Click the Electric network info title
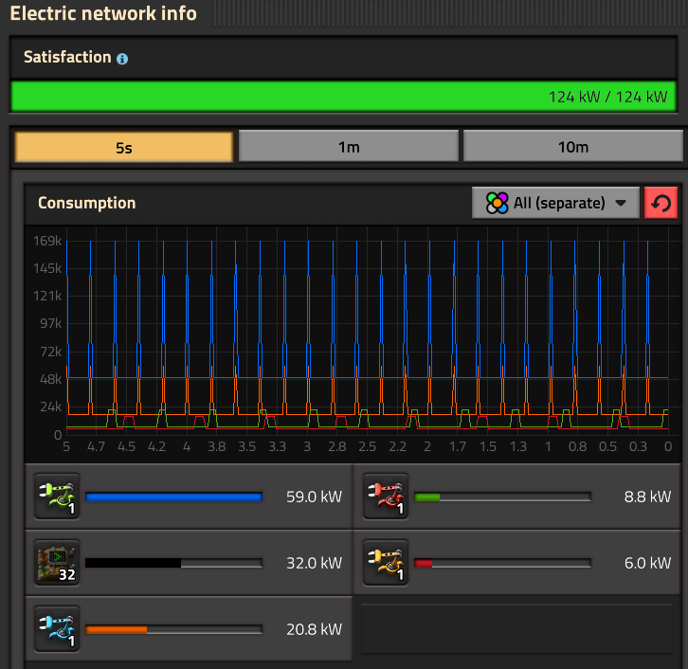The width and height of the screenshot is (688, 669). [104, 13]
